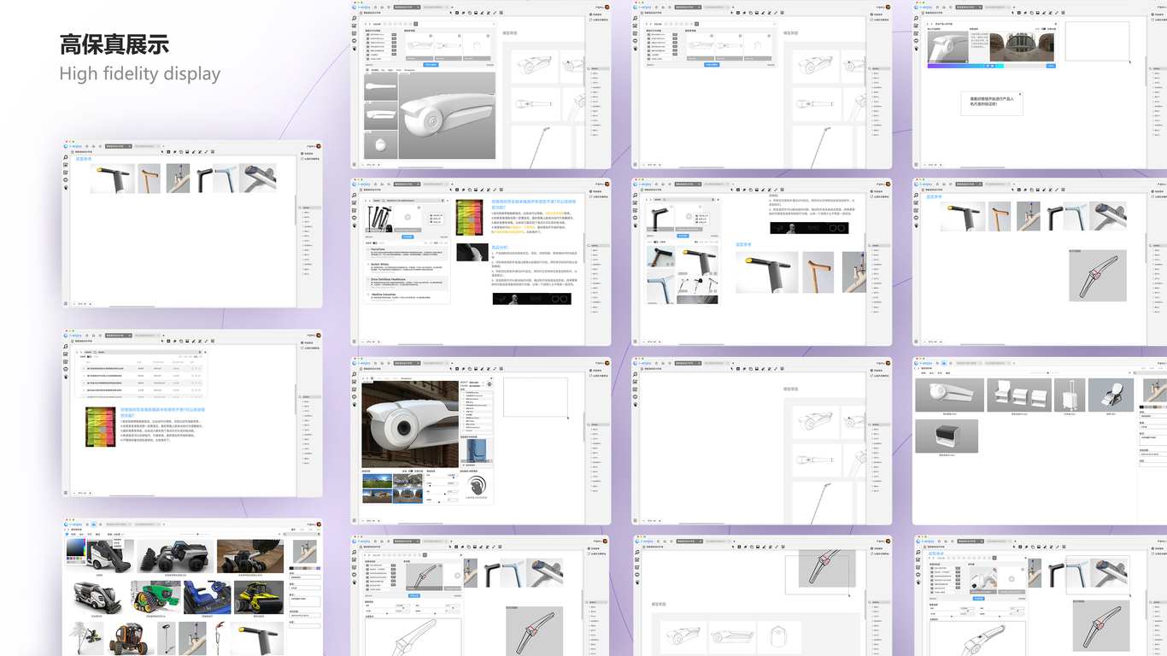Viewport: 1167px width, 656px height.
Task: Flip the toggle switch above the HurryCane list
Action: click(x=375, y=243)
